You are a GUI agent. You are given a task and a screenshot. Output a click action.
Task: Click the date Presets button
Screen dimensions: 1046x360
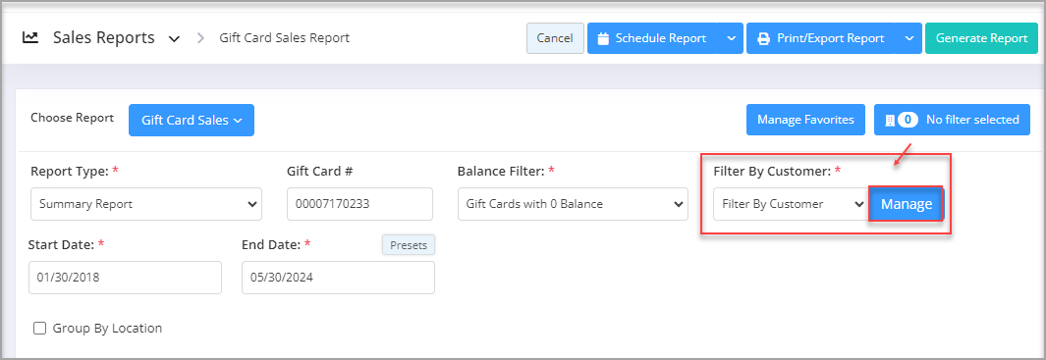click(409, 244)
